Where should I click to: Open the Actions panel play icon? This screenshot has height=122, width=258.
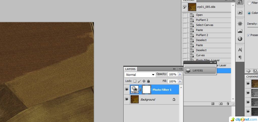tap(240, 13)
